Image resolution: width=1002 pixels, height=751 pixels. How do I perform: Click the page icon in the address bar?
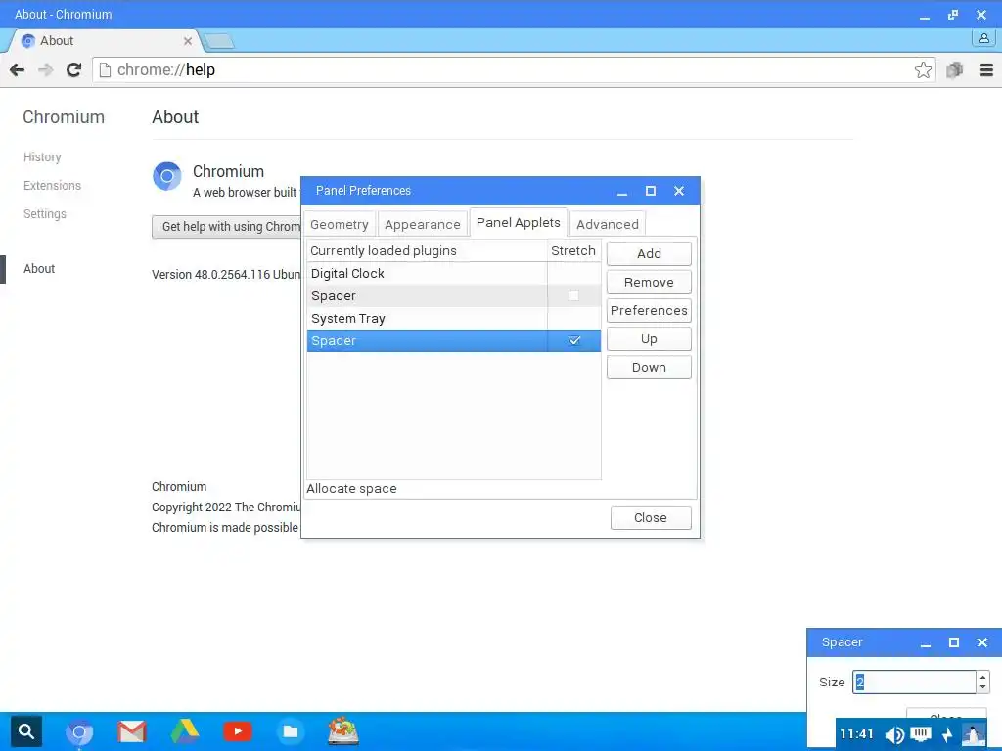pyautogui.click(x=105, y=69)
